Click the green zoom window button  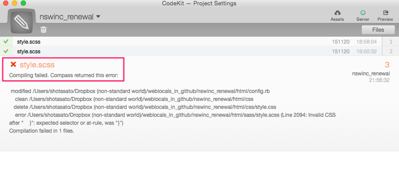[x=23, y=4]
